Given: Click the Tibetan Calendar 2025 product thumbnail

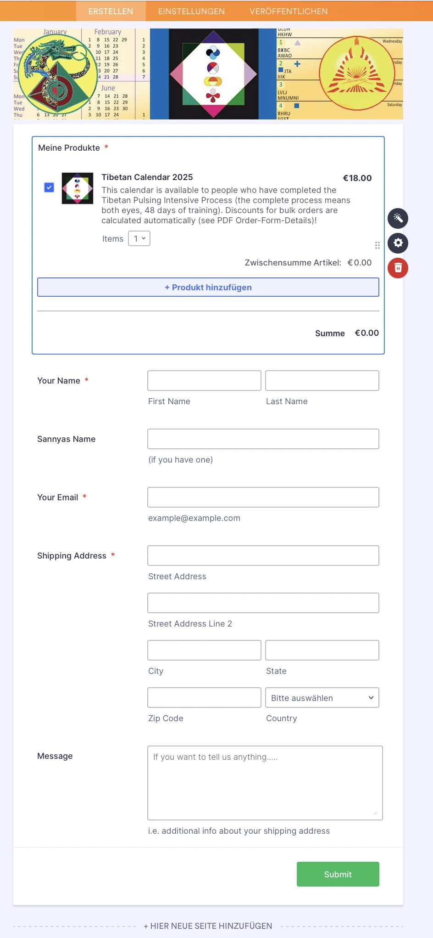Looking at the screenshot, I should 77,188.
